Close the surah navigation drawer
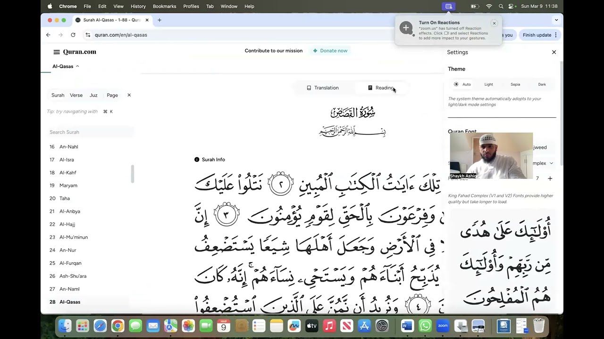 point(129,95)
